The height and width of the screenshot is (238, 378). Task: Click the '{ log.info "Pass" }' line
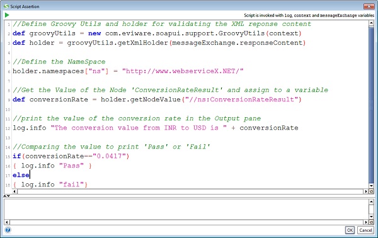(x=52, y=166)
